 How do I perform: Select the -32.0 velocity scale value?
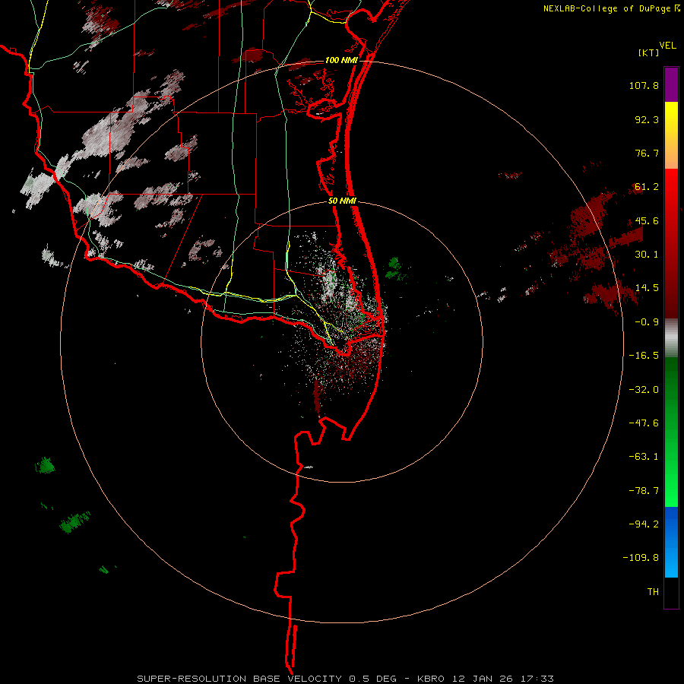(644, 390)
